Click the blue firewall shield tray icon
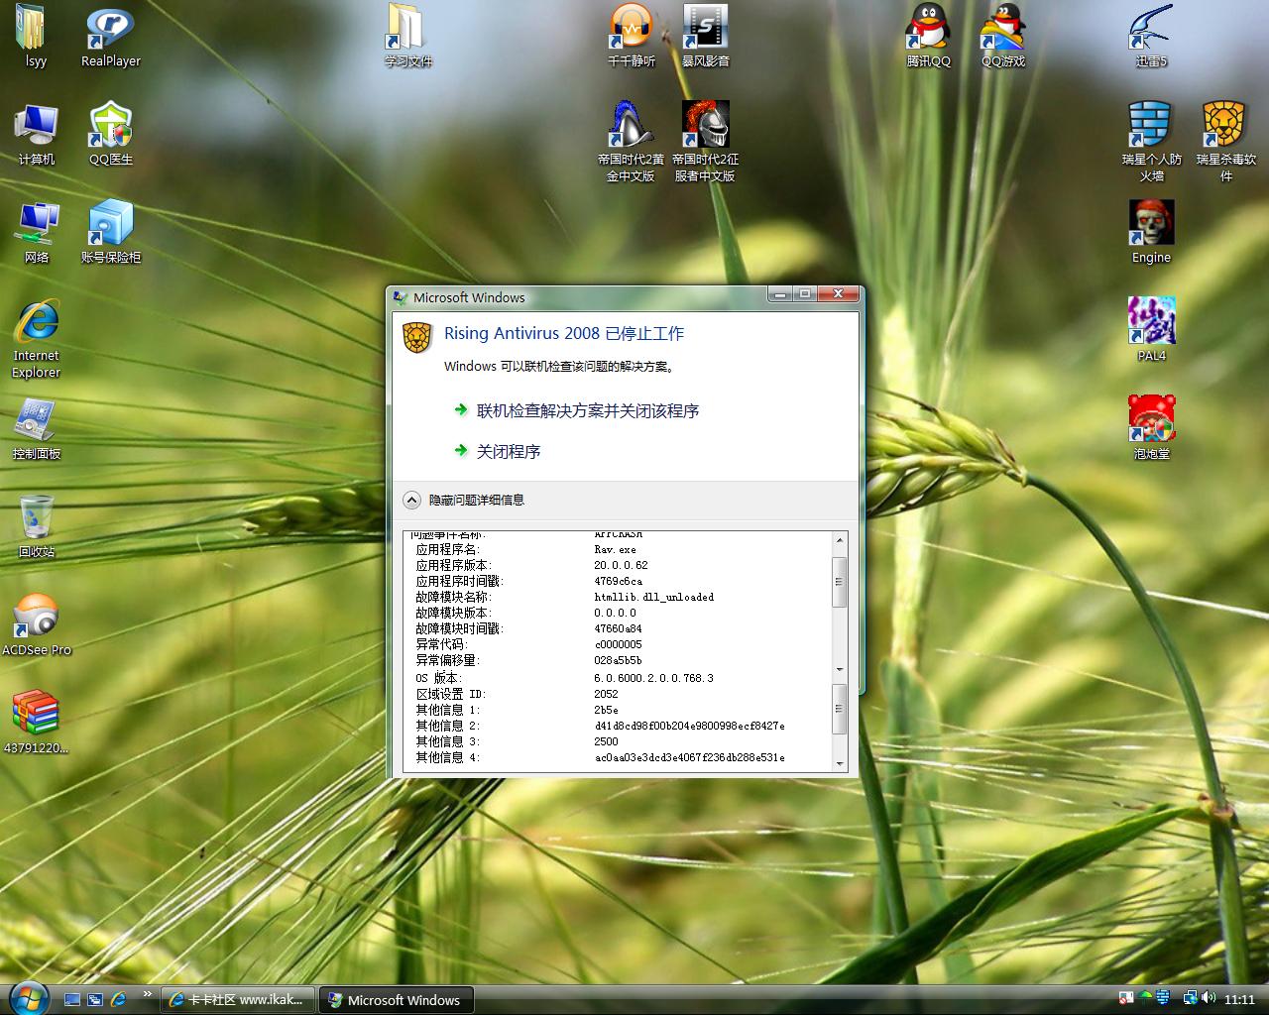The width and height of the screenshot is (1269, 1015). point(1163,999)
